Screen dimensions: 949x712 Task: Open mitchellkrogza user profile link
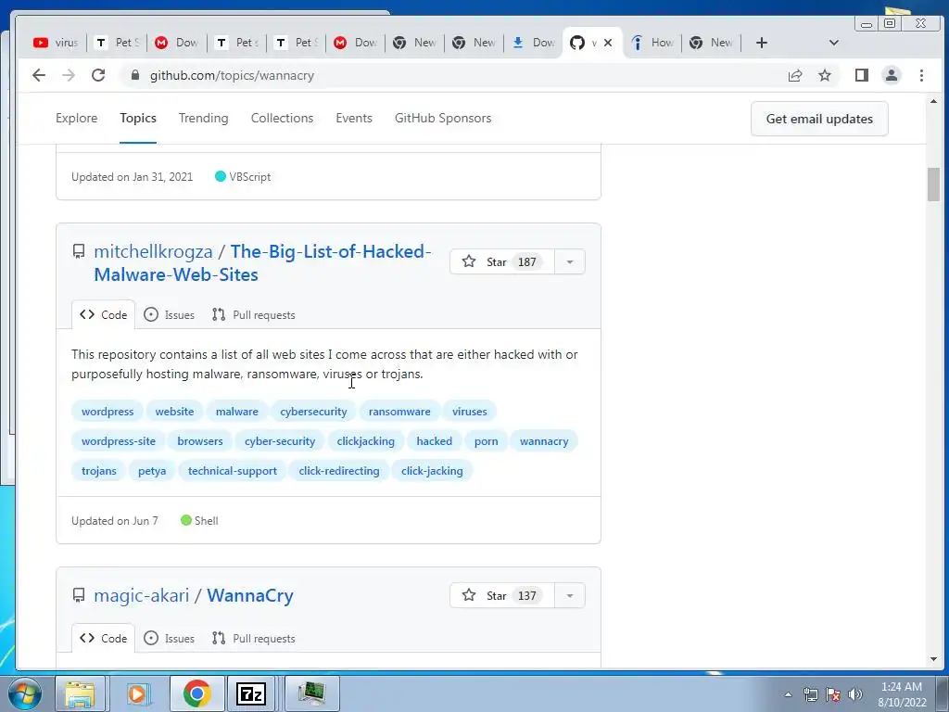(153, 251)
